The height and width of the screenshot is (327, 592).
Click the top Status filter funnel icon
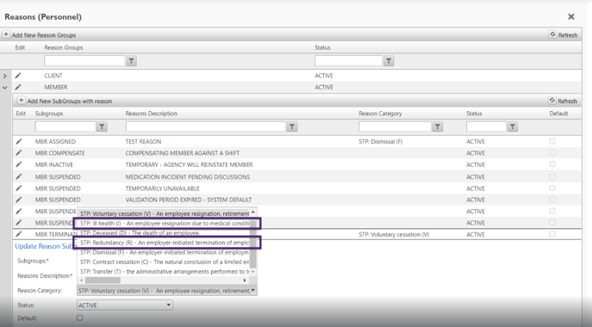[389, 61]
